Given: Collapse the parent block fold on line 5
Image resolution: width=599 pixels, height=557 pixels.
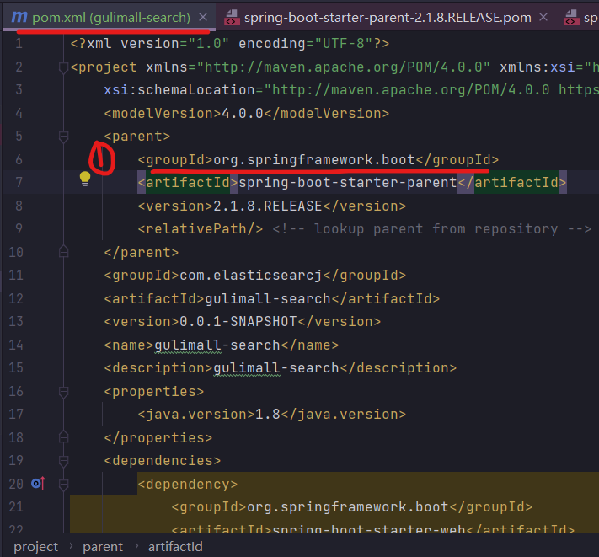Looking at the screenshot, I should (x=63, y=137).
